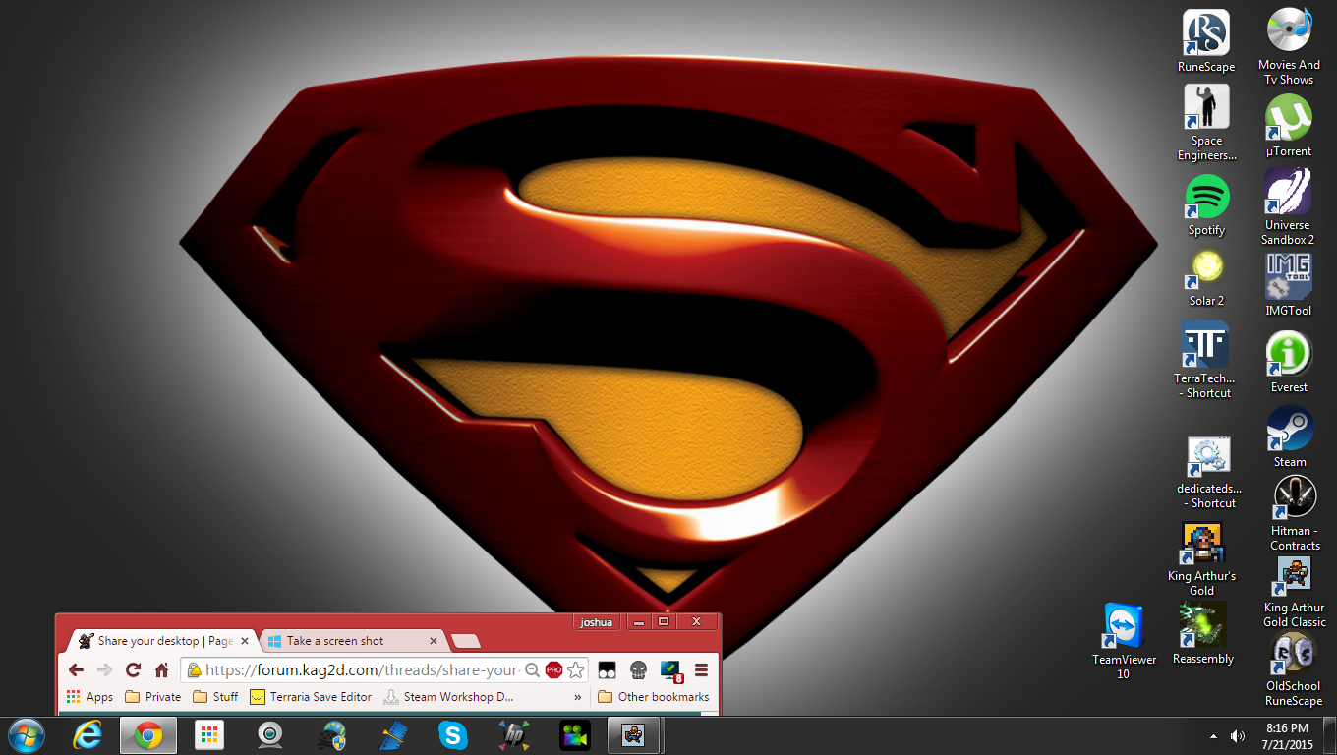
Task: Select the OldSchool RuneScape shortcut
Action: click(1294, 669)
